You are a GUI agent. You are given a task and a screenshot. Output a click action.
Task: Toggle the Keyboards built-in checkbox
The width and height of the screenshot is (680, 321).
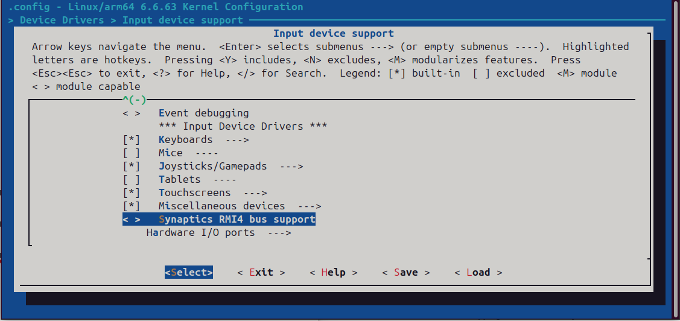[x=132, y=139]
